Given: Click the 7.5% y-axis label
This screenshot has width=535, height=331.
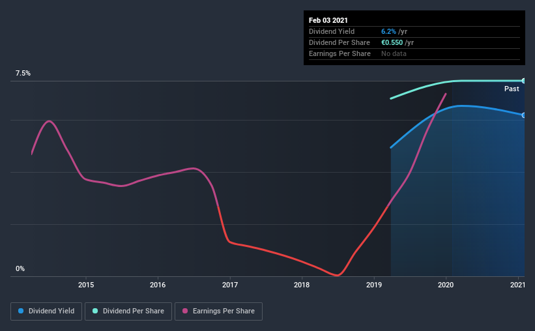Looking at the screenshot, I should coord(23,74).
